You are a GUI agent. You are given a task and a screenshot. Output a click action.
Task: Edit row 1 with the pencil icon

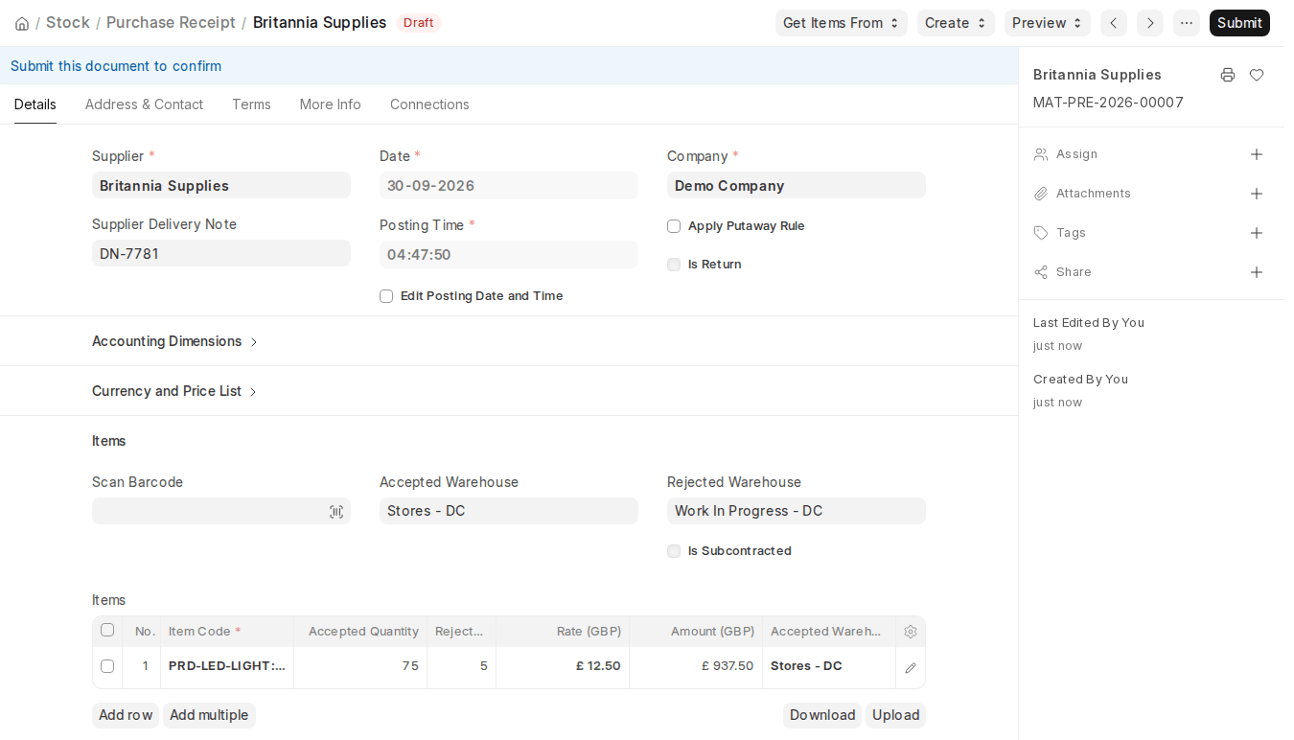point(911,667)
